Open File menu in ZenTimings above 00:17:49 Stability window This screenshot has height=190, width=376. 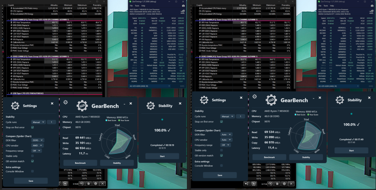tap(320, 6)
